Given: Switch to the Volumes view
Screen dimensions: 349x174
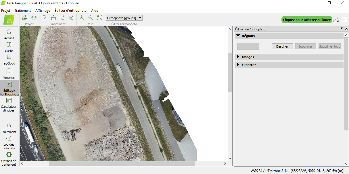Looking at the screenshot, I should click(x=9, y=74).
